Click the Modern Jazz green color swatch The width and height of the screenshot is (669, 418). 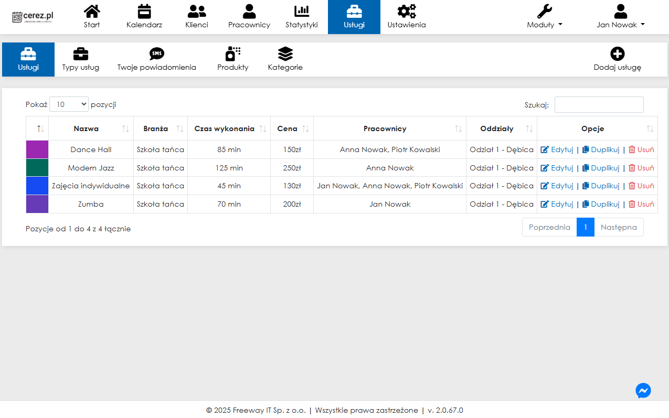click(x=37, y=168)
